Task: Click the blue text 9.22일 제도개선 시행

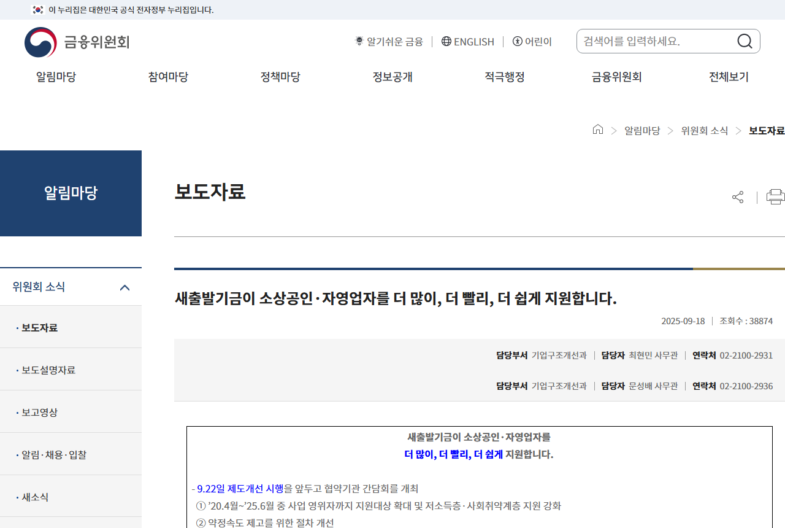Action: click(x=240, y=489)
